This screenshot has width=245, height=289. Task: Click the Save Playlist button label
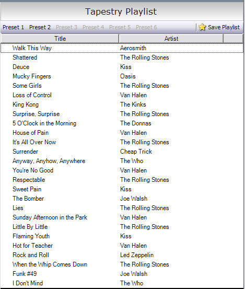click(x=224, y=27)
